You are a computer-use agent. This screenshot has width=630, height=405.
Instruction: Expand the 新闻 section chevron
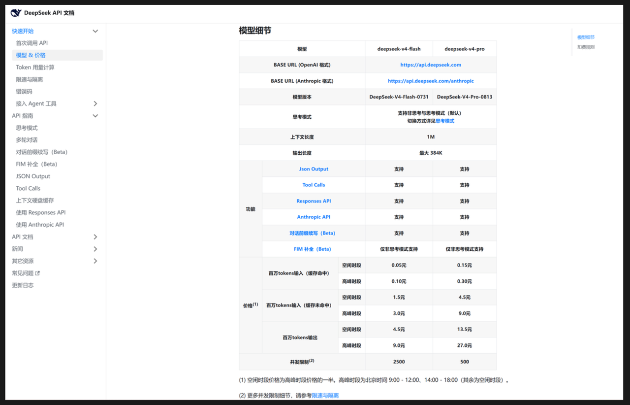point(95,249)
